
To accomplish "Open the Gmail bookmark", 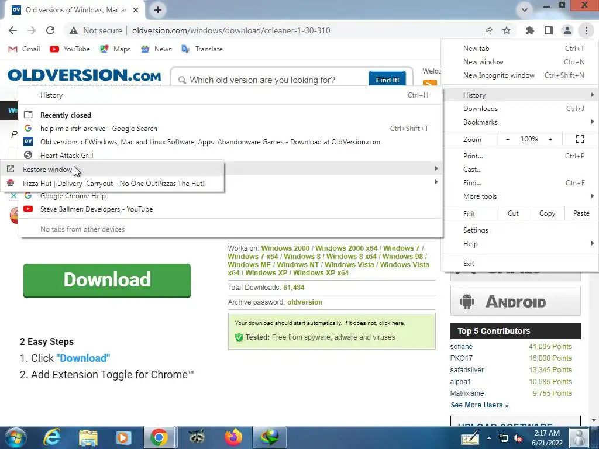I will coord(24,49).
